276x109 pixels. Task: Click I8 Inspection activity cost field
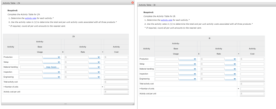[x=252, y=74]
